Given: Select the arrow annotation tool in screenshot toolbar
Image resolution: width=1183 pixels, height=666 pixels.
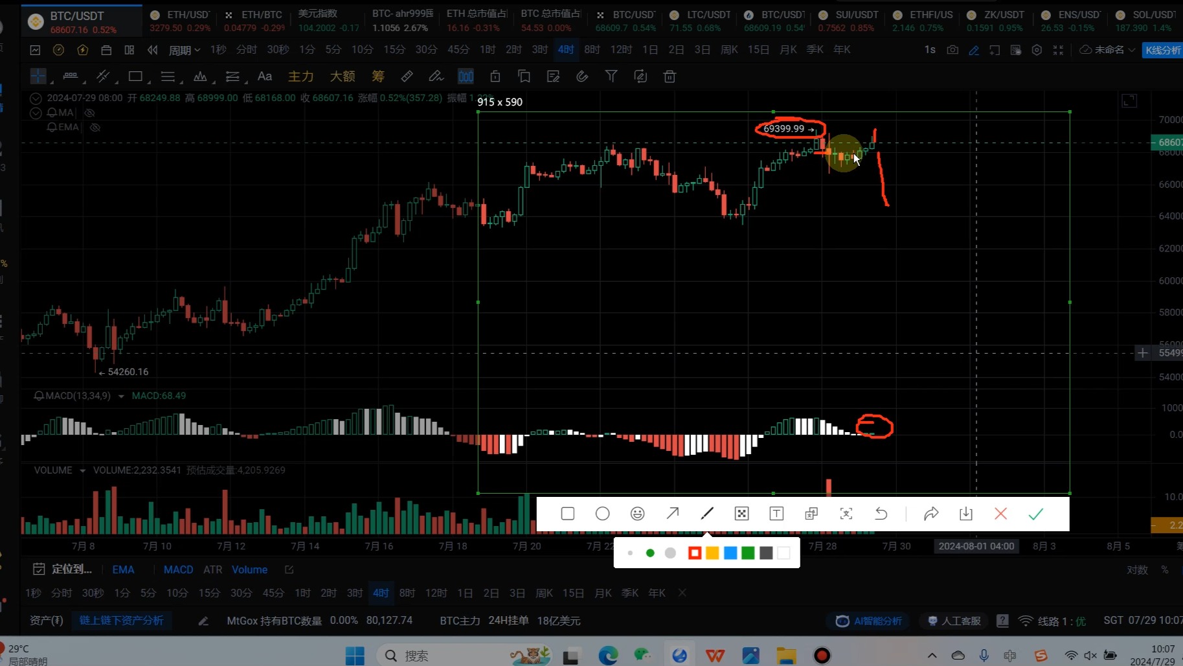Looking at the screenshot, I should click(x=673, y=514).
